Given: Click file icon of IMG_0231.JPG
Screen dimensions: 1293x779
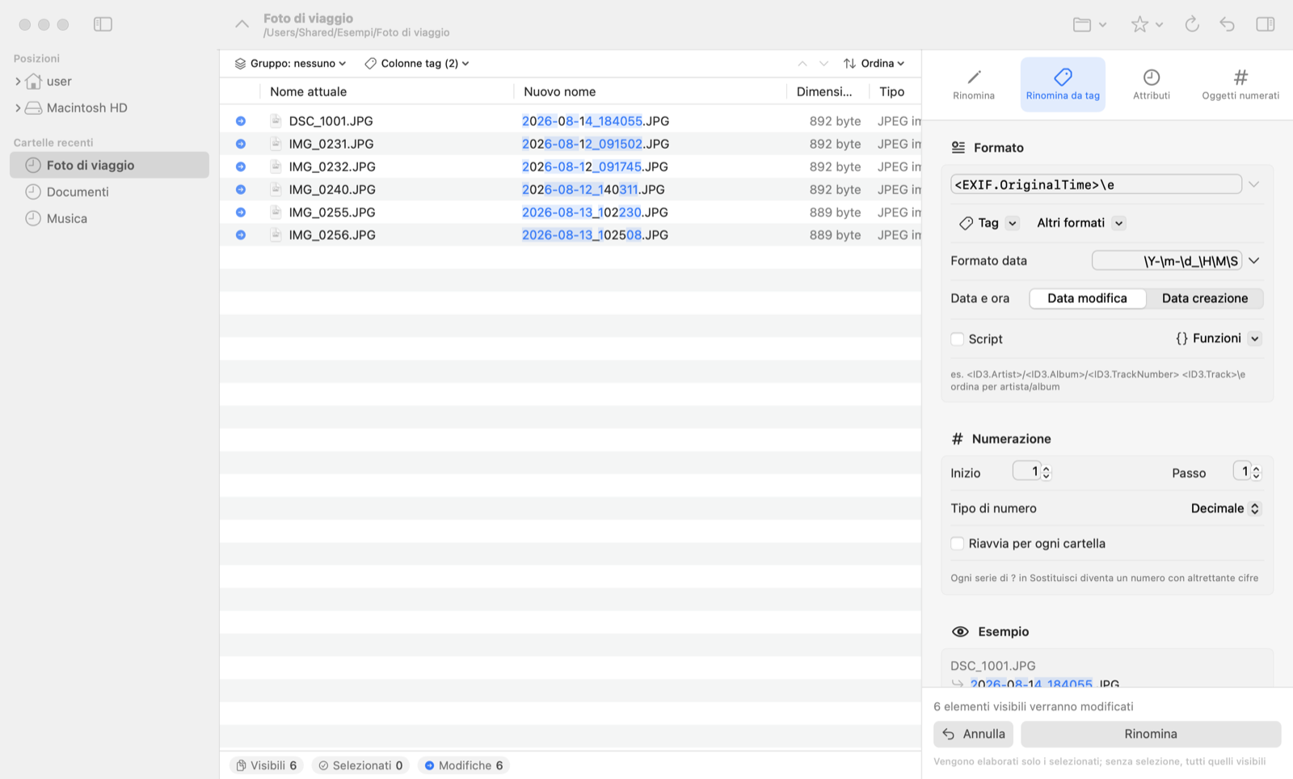Looking at the screenshot, I should click(276, 144).
